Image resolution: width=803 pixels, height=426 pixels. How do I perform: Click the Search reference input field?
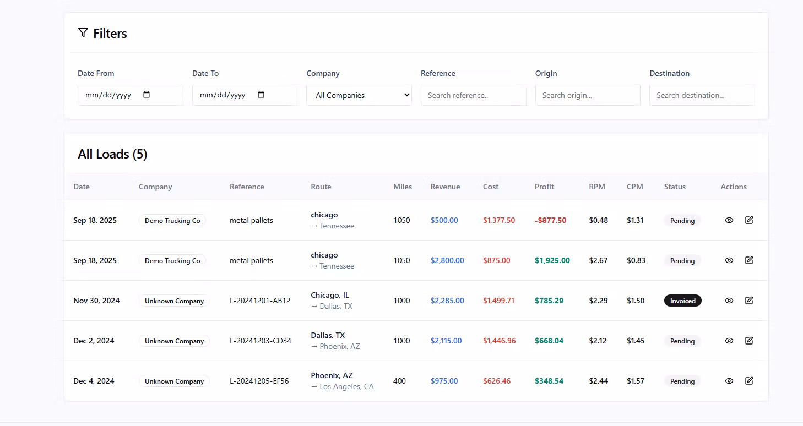pos(473,95)
